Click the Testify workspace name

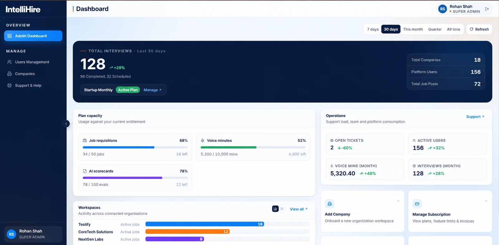(x=85, y=224)
